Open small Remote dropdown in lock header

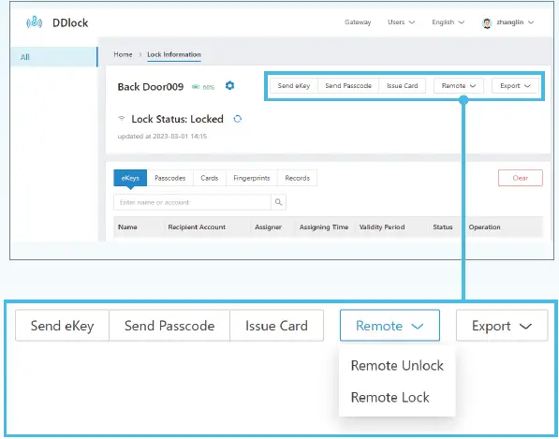pyautogui.click(x=459, y=86)
